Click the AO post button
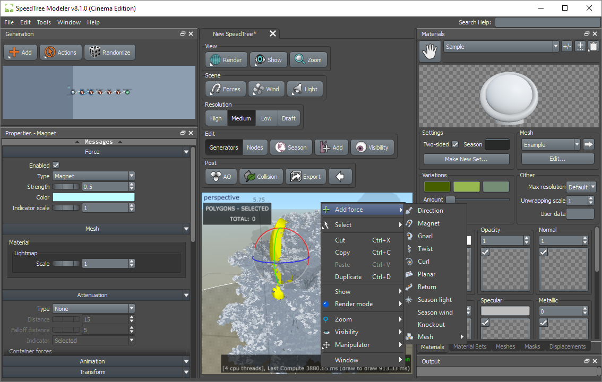Screen dimensions: 602x382 (x=221, y=177)
